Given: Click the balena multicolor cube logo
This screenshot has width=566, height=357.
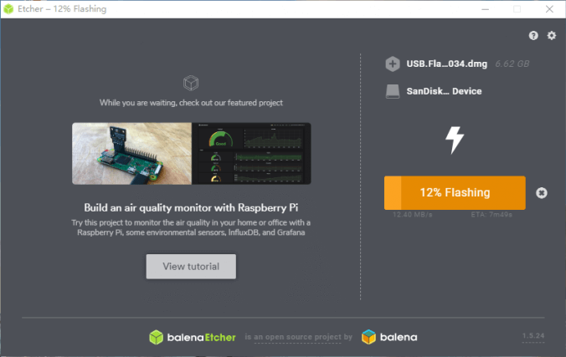Looking at the screenshot, I should click(368, 337).
